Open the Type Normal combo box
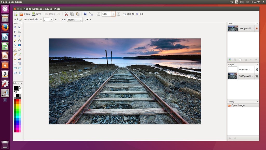This screenshot has height=150, width=266. (x=75, y=20)
